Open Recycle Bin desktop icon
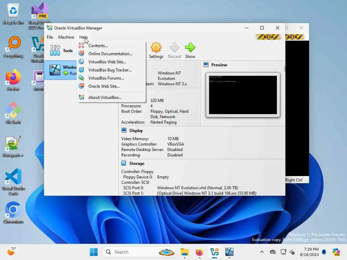The height and width of the screenshot is (260, 347). [x=13, y=14]
